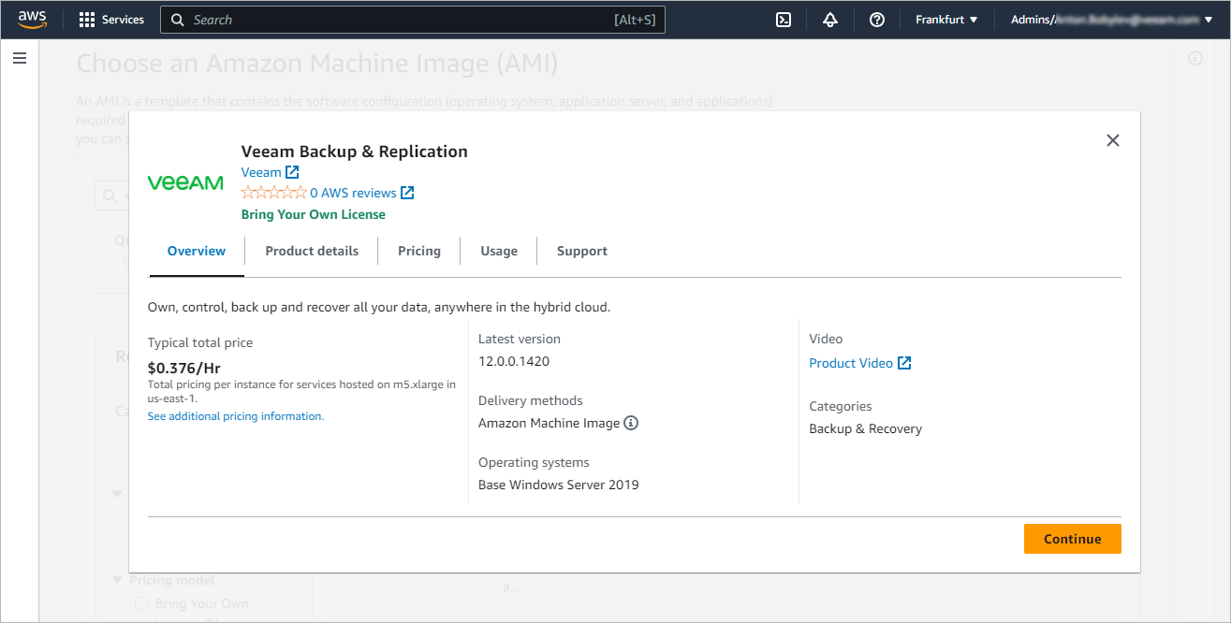Screen dimensions: 1231x623
Task: Open the help question mark menu
Action: 877,20
